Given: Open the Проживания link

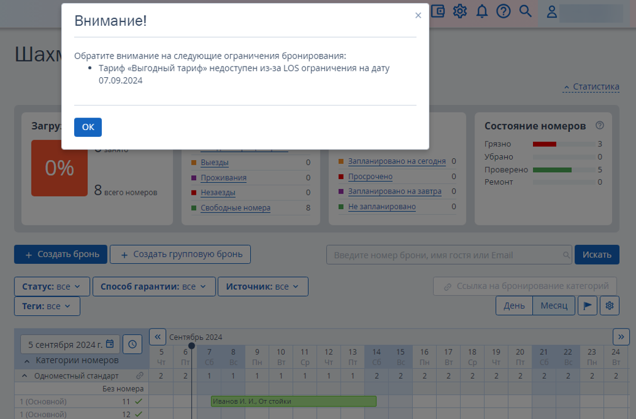Looking at the screenshot, I should [x=224, y=178].
